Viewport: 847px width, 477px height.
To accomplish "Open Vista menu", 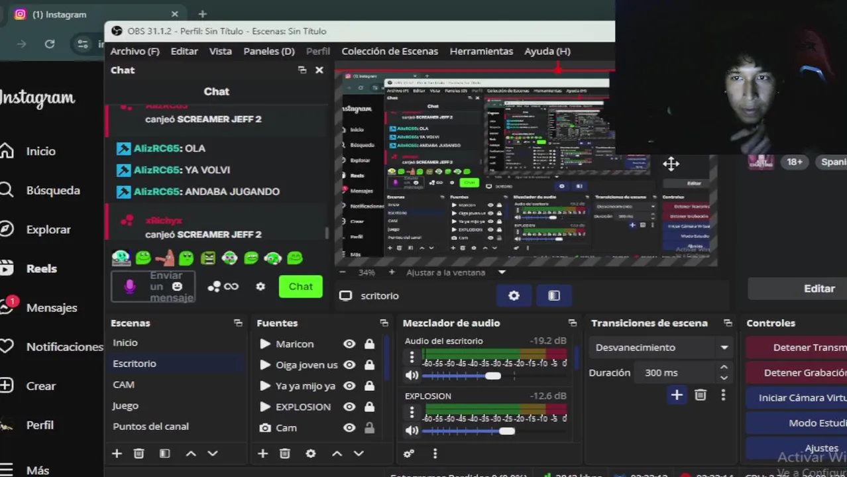I will [221, 51].
